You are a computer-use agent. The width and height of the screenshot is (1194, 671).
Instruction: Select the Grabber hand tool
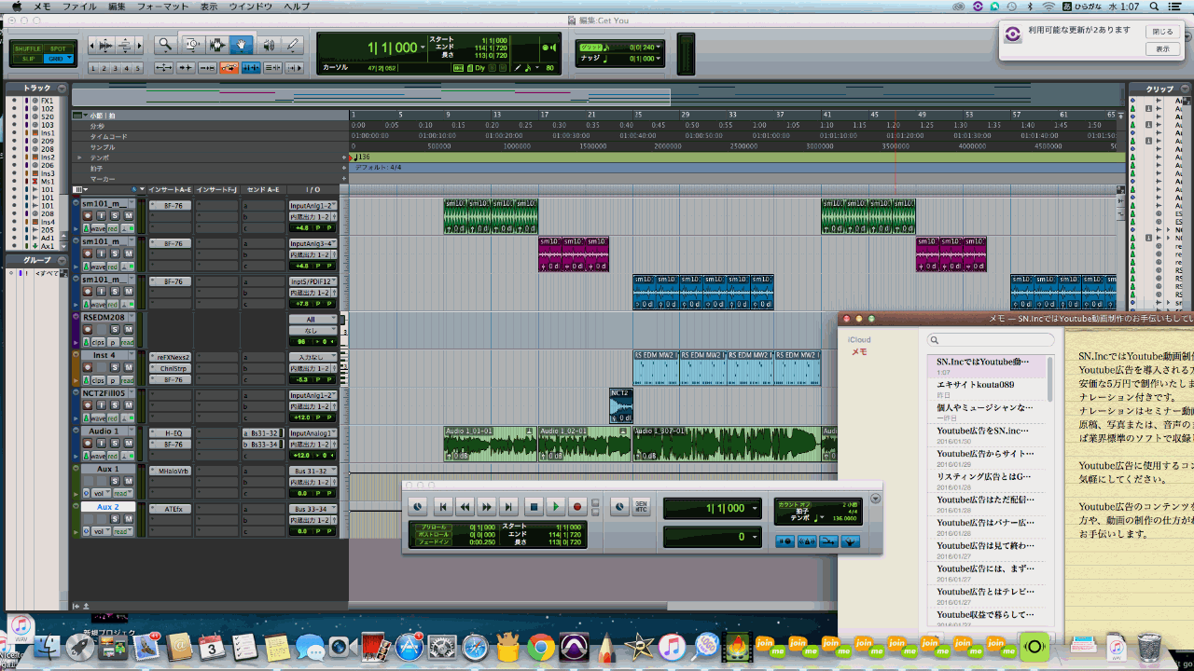[x=242, y=44]
